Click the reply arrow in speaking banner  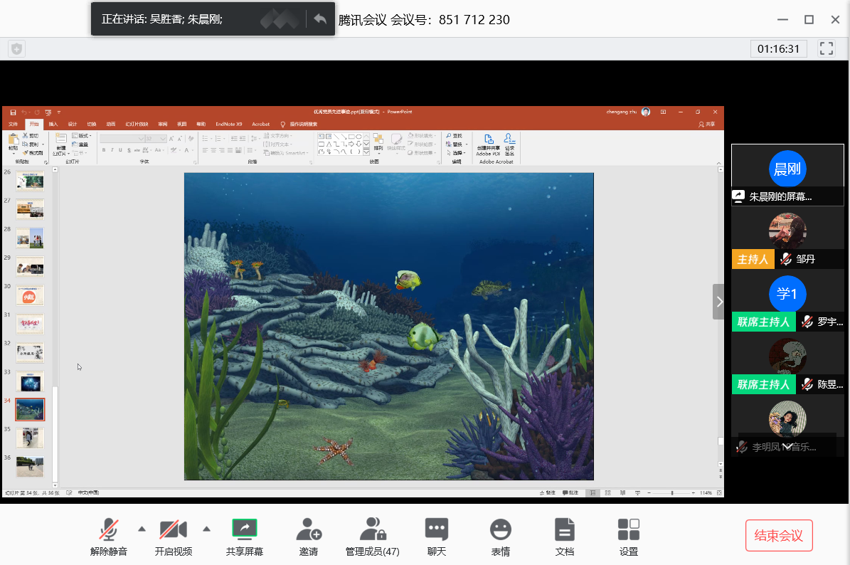click(320, 19)
